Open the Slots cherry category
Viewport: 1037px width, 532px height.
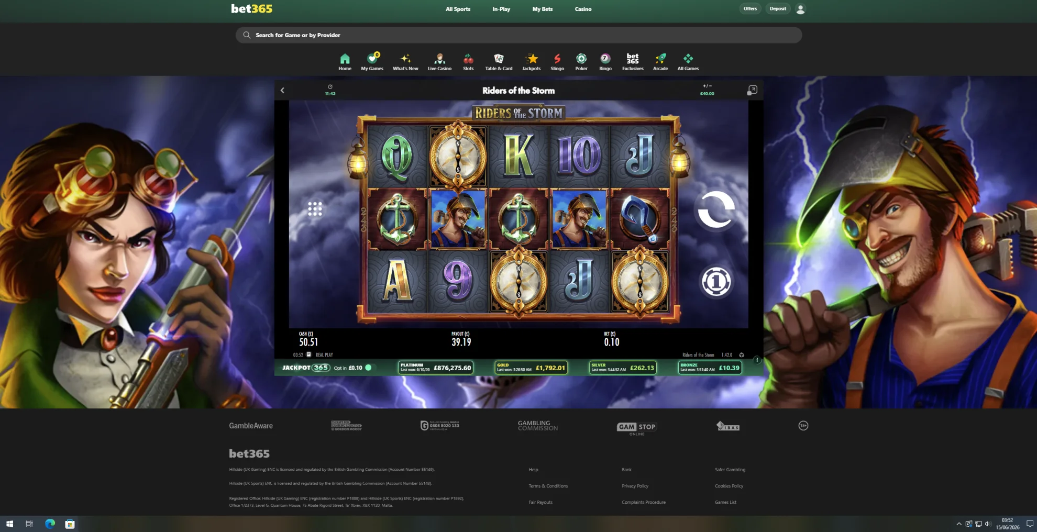click(468, 62)
